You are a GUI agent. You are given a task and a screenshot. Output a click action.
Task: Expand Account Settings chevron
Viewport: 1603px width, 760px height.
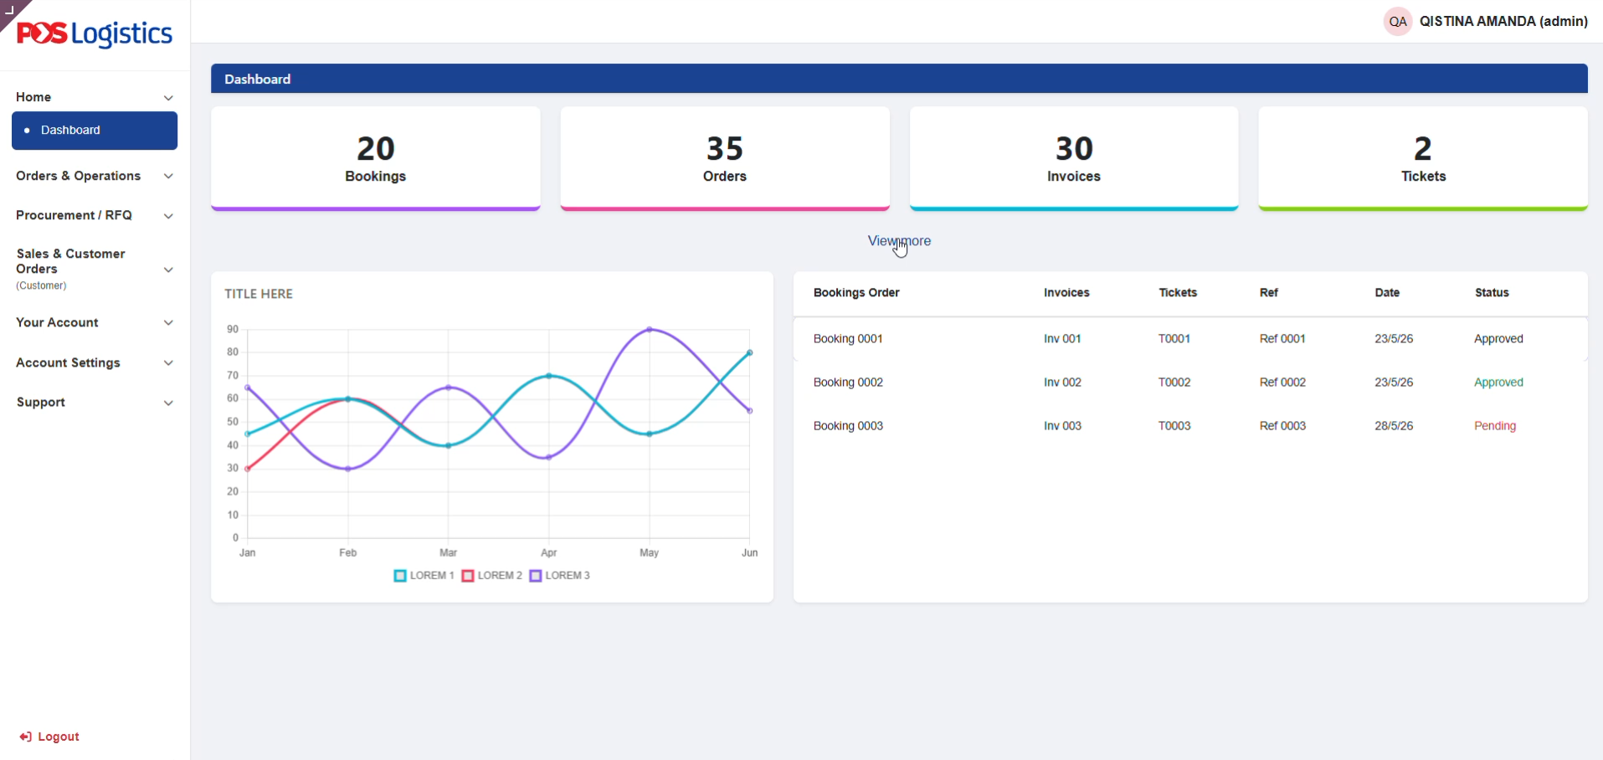[x=168, y=363]
